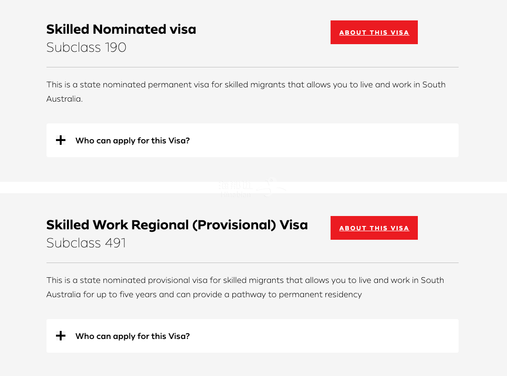Click the Subclass 190 subtitle
This screenshot has width=507, height=376.
[x=86, y=47]
